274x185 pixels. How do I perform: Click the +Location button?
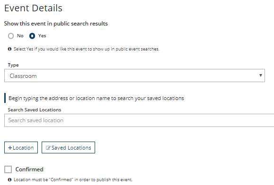pyautogui.click(x=21, y=148)
